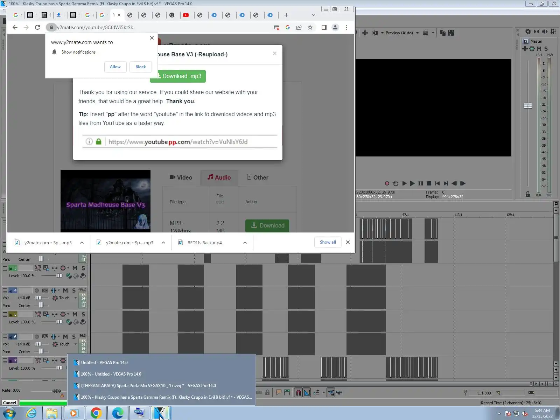This screenshot has width=560, height=420.
Task: Open Touch automation dropdown on track 6
Action: click(x=76, y=344)
